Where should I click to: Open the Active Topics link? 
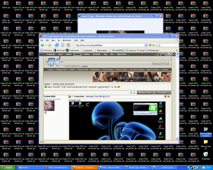click(x=122, y=70)
